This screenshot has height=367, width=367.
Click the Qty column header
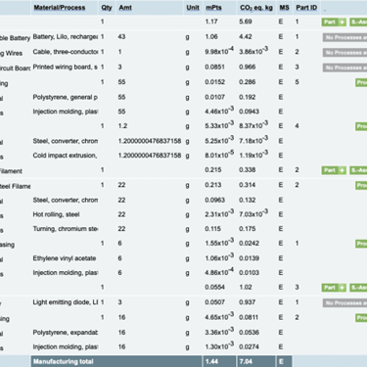click(107, 8)
